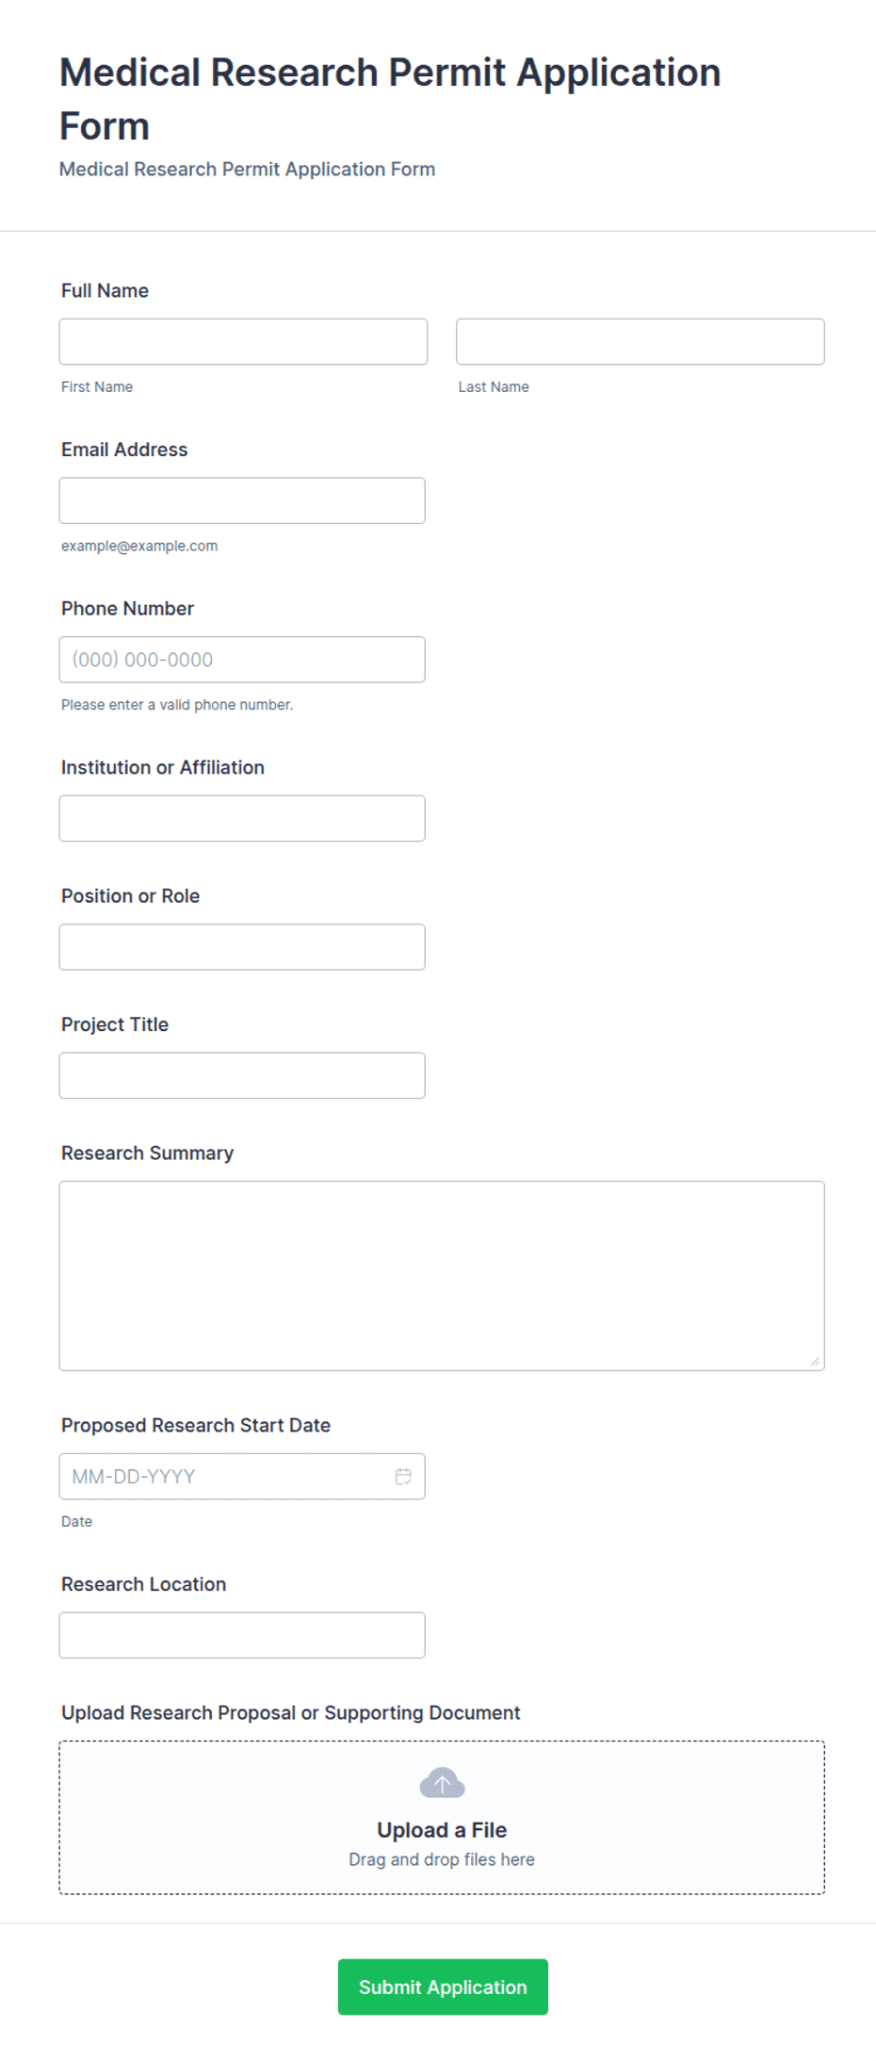Click the Medical Research Permit Application Form title

(390, 99)
